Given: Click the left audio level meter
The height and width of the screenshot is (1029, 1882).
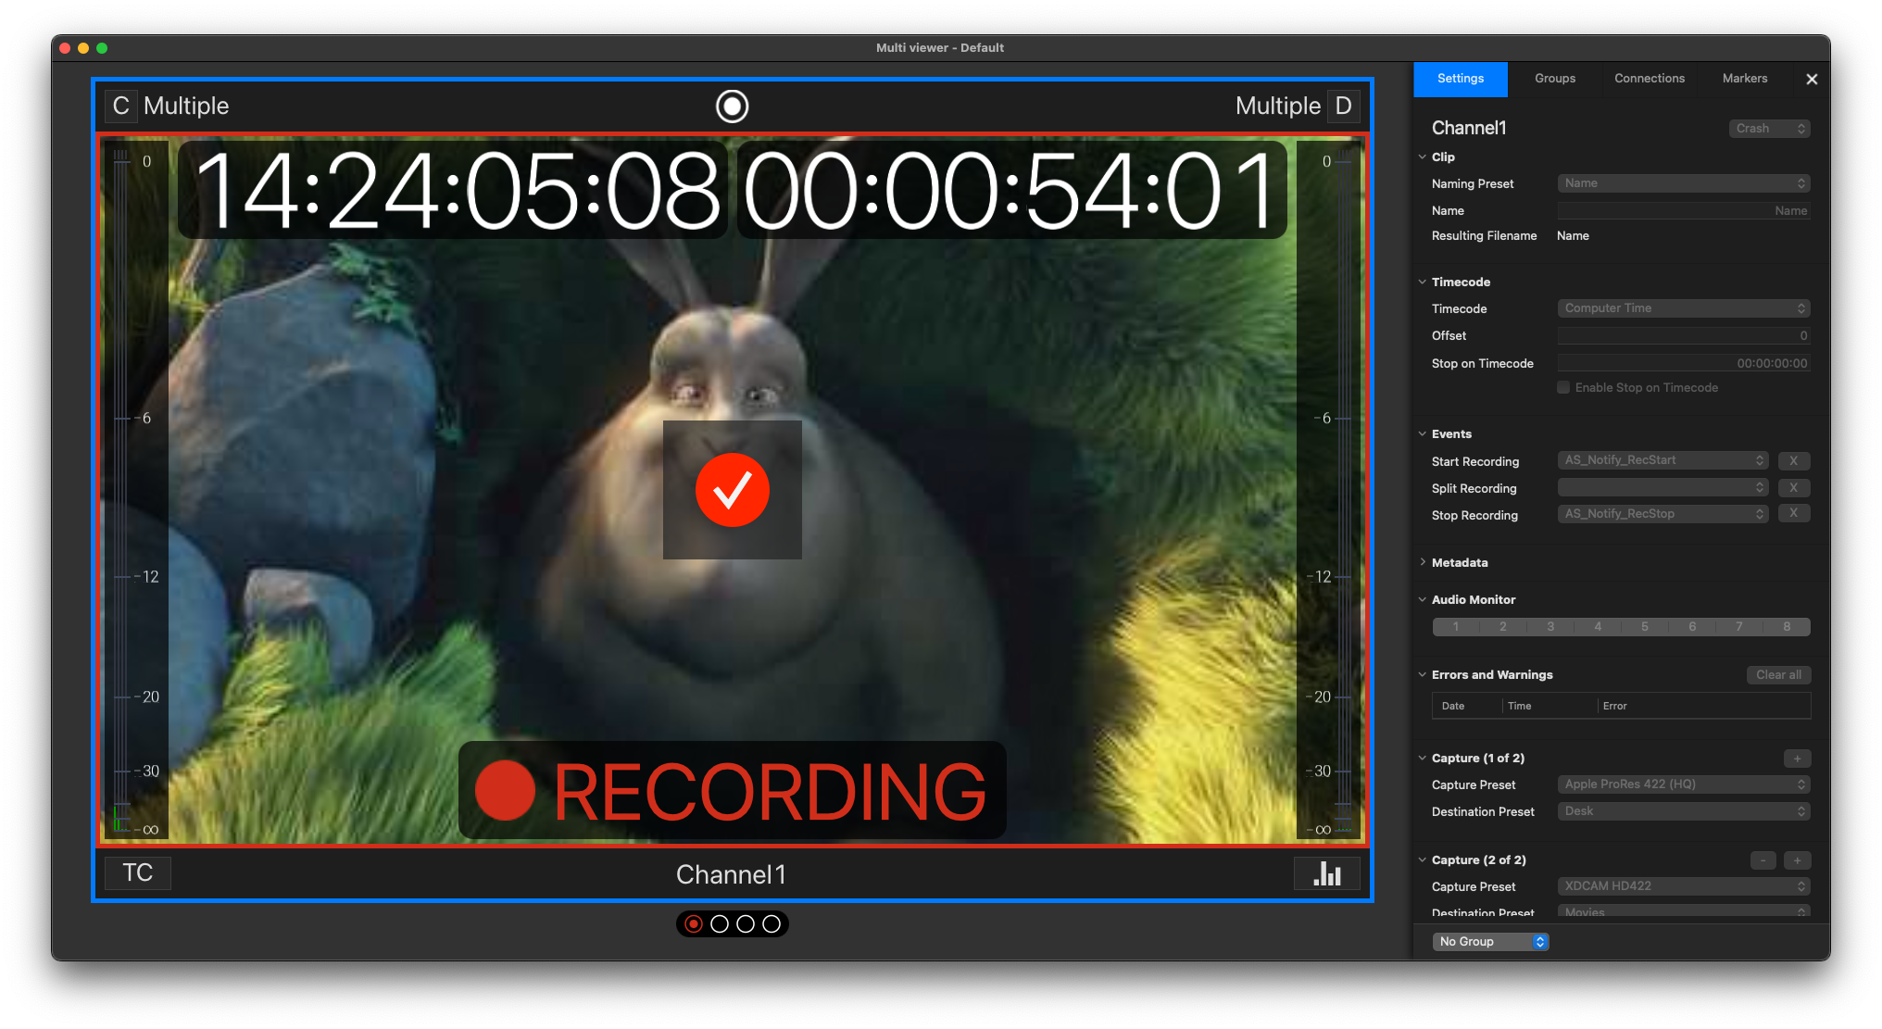Looking at the screenshot, I should click(x=135, y=491).
